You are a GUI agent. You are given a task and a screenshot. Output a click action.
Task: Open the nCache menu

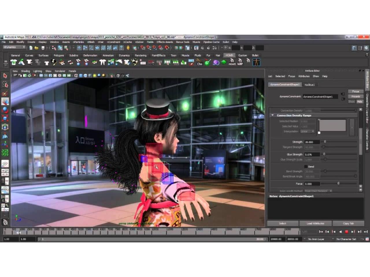127,42
